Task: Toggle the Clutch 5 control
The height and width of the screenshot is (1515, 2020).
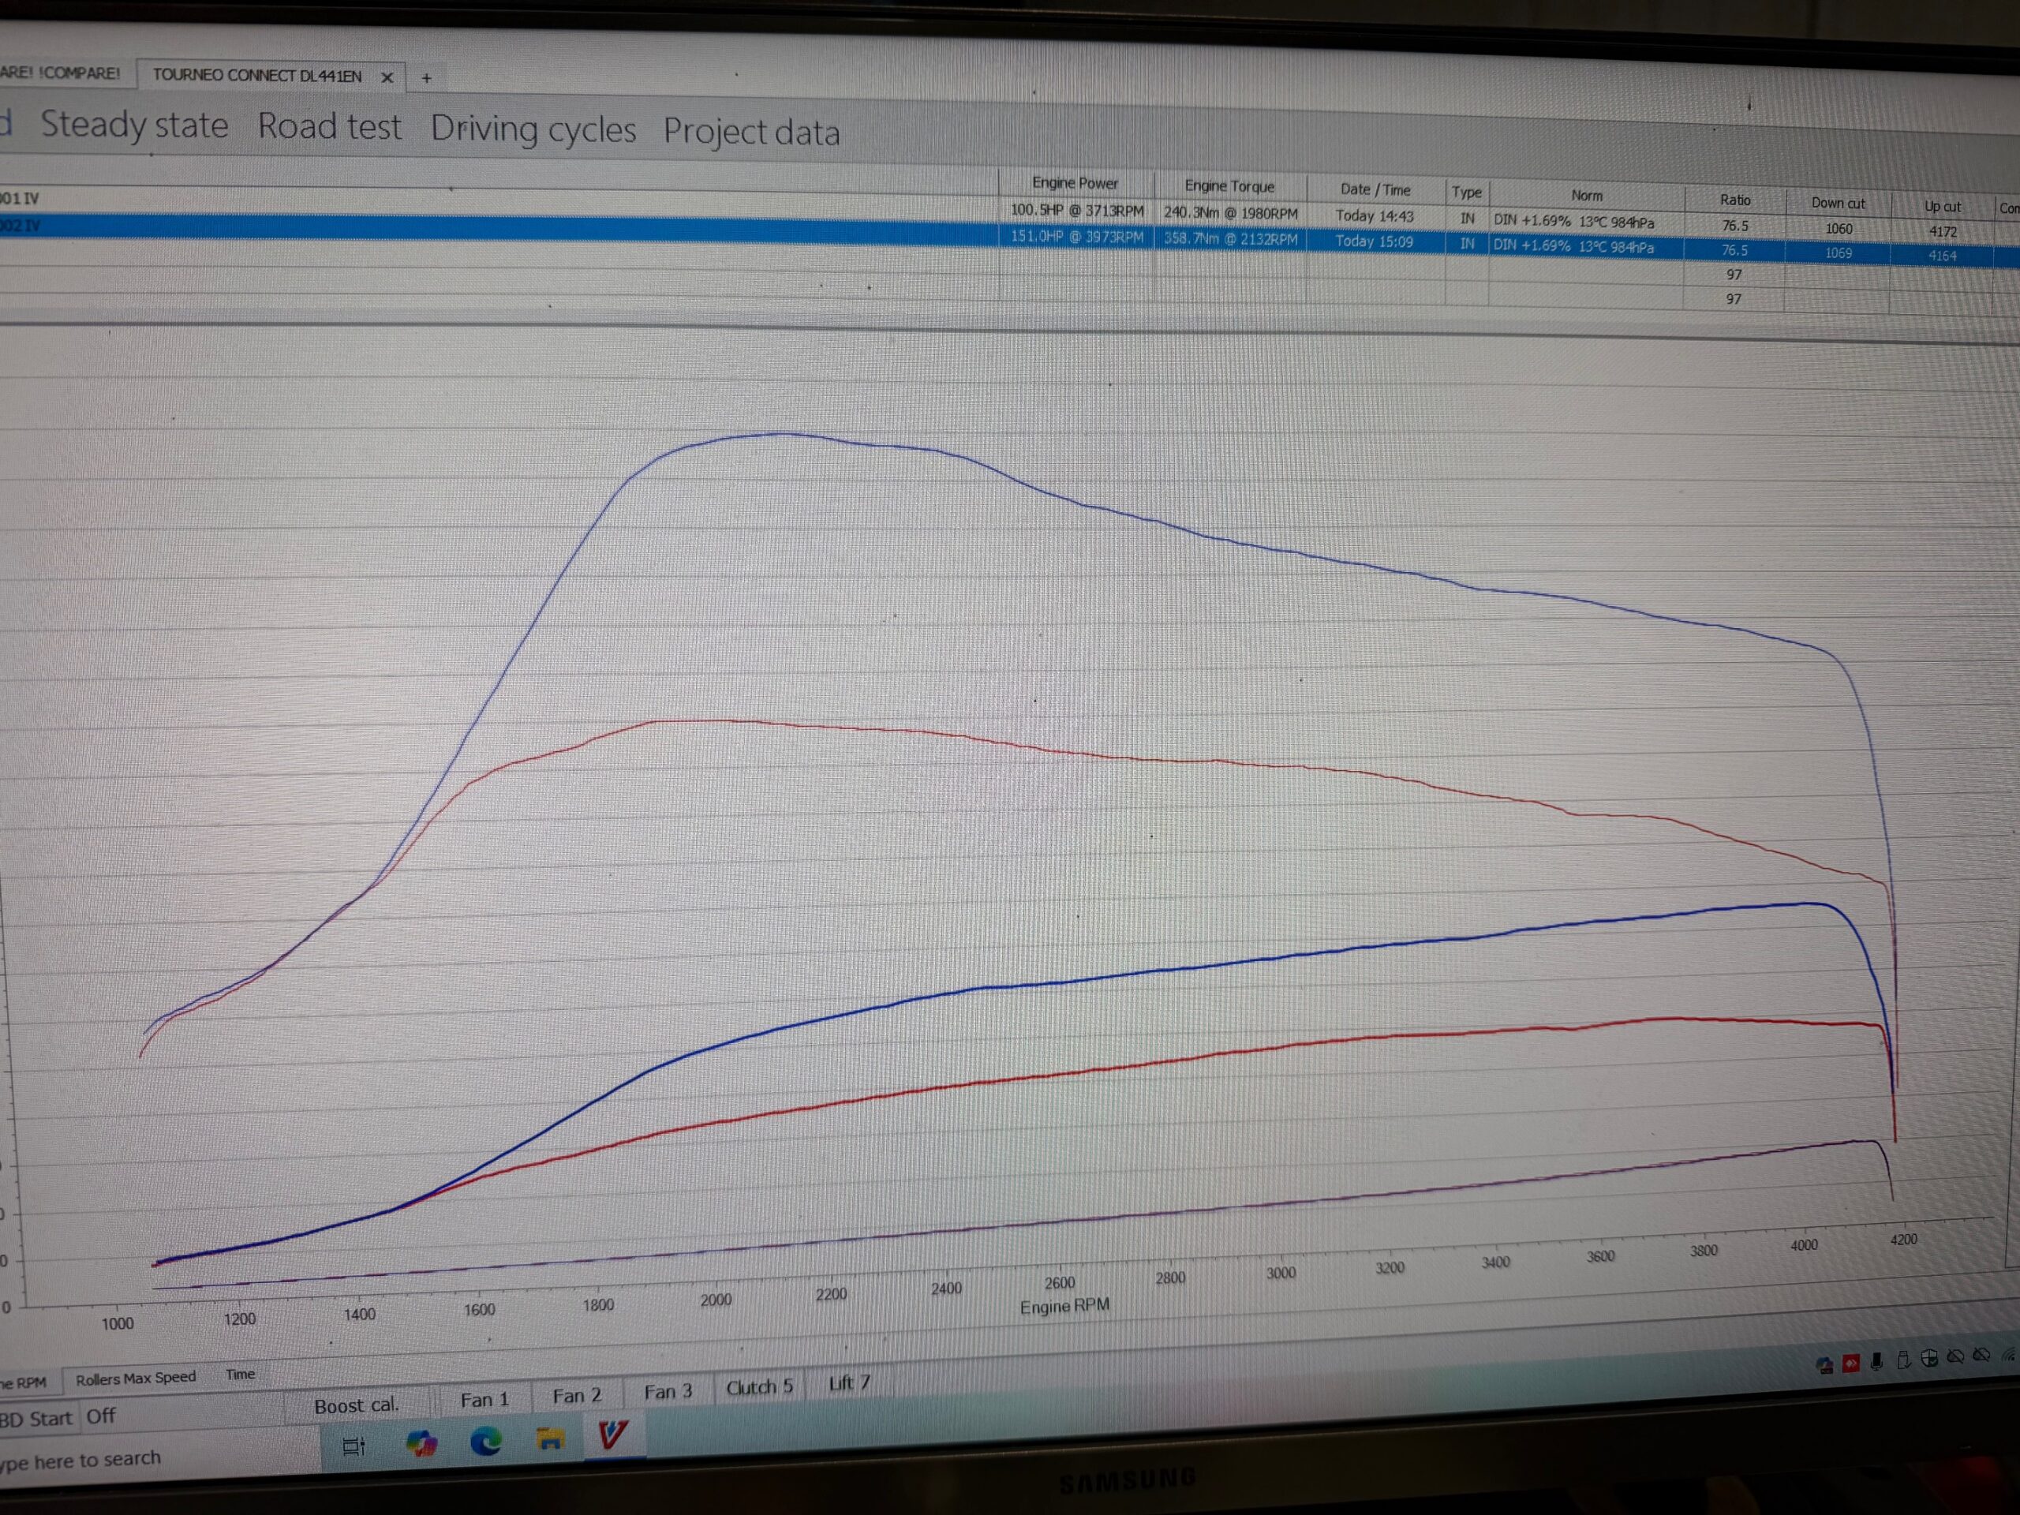Action: point(759,1388)
